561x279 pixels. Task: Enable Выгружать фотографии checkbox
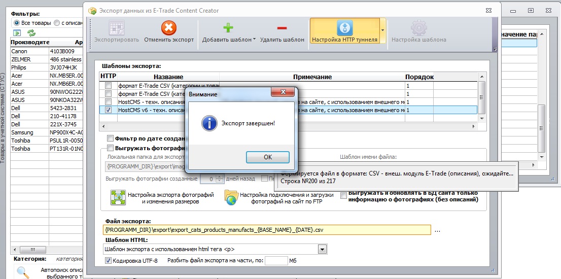tap(110, 148)
